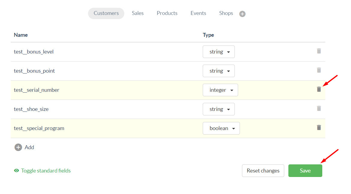Click the plus icon next to Shops
Image resolution: width=351 pixels, height=194 pixels.
242,14
